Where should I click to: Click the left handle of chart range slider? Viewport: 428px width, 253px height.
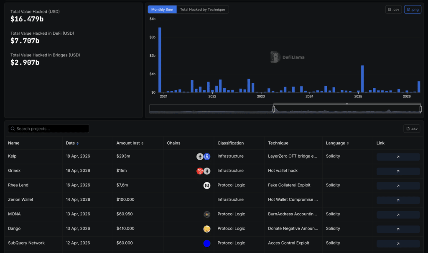[x=274, y=109]
